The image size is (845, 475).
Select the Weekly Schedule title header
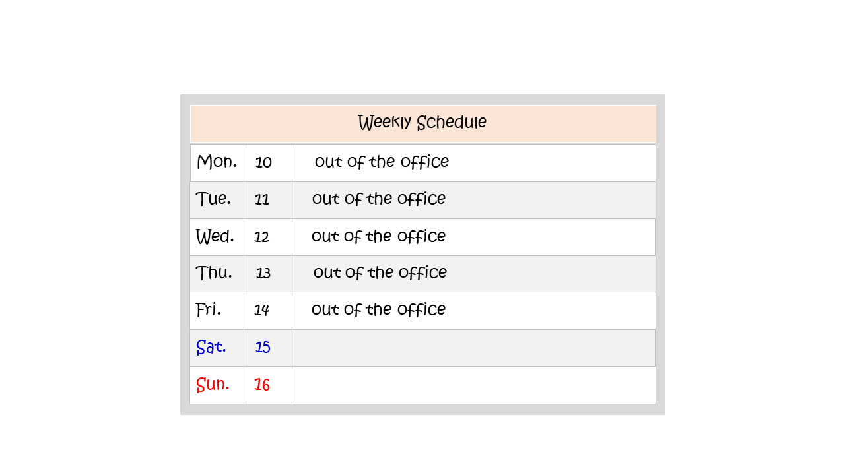pyautogui.click(x=423, y=123)
